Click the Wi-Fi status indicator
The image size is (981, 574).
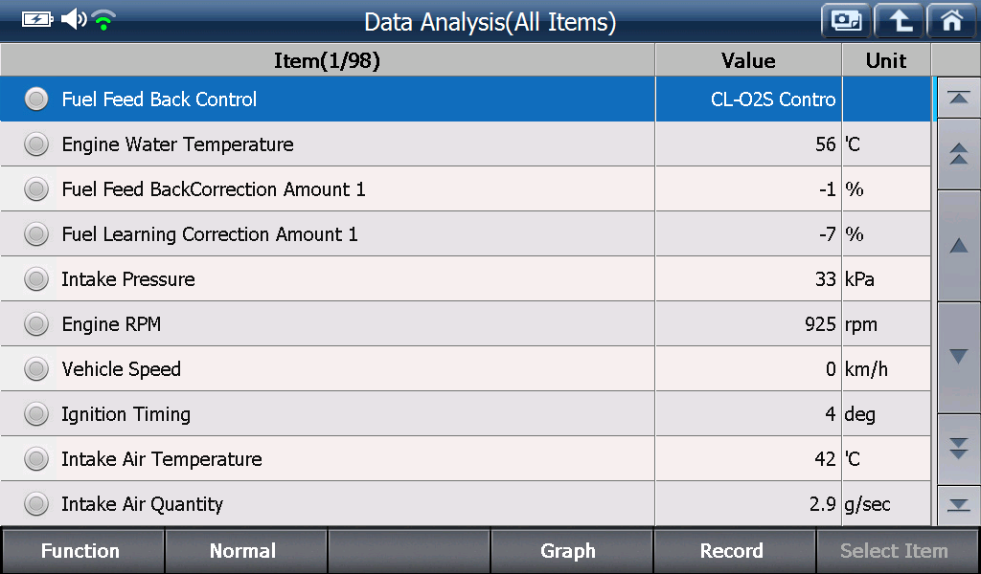click(103, 20)
